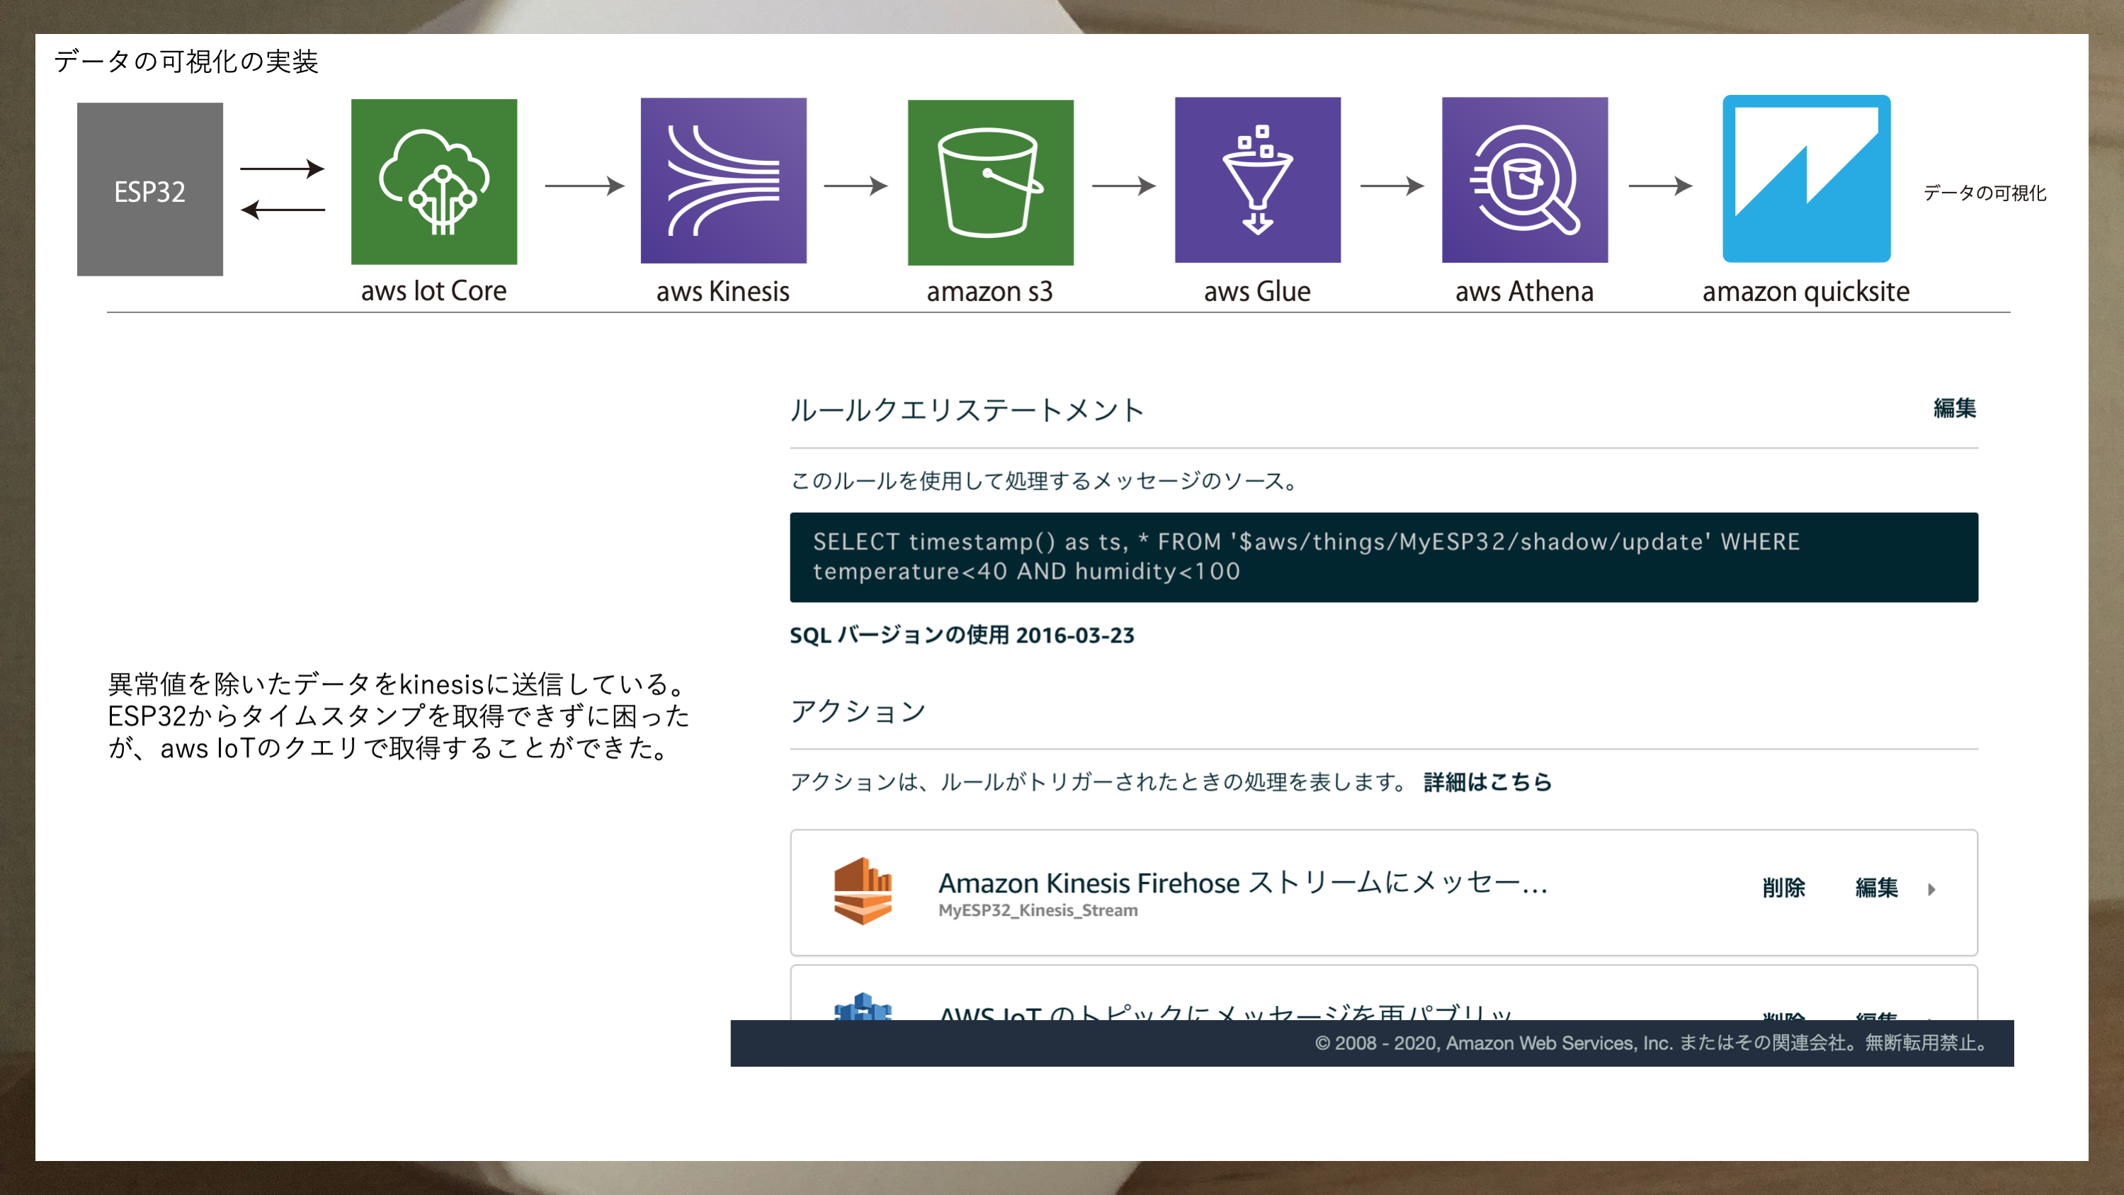Open the MyESP32_Kinesis_Stream action entry

[x=1038, y=910]
